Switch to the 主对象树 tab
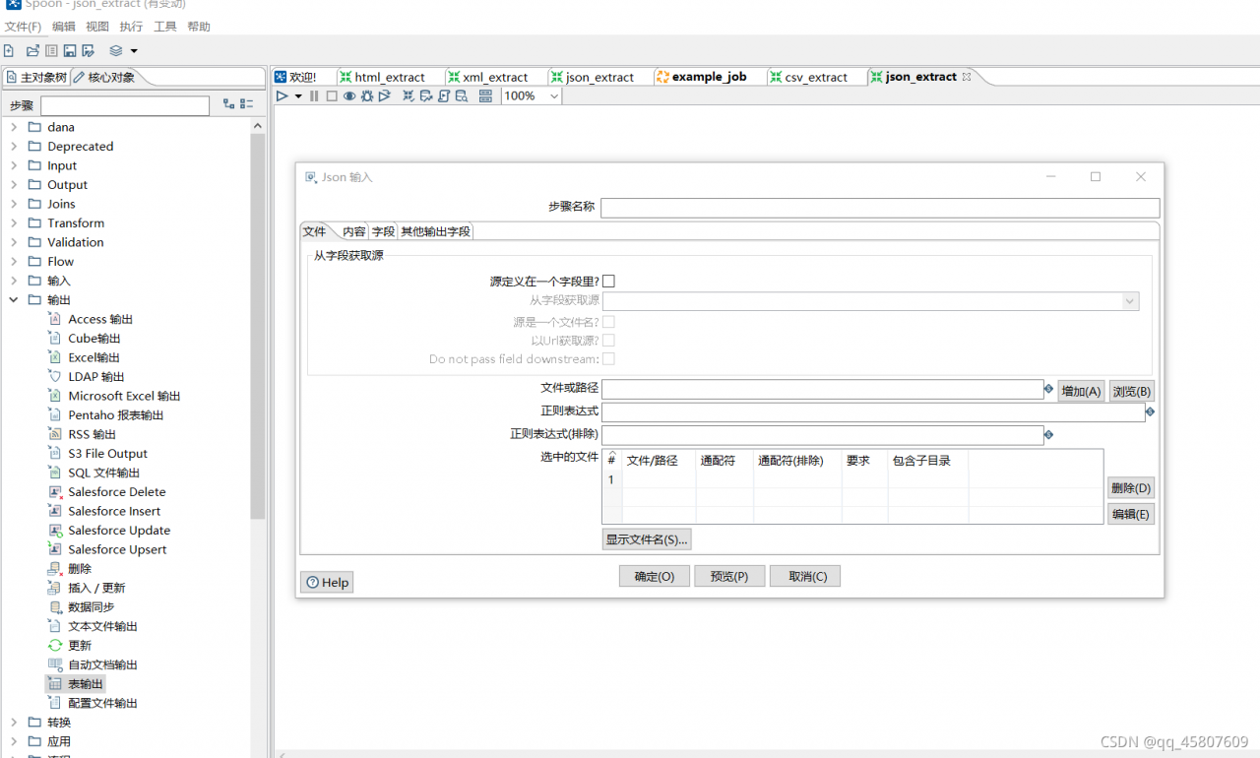 click(36, 77)
